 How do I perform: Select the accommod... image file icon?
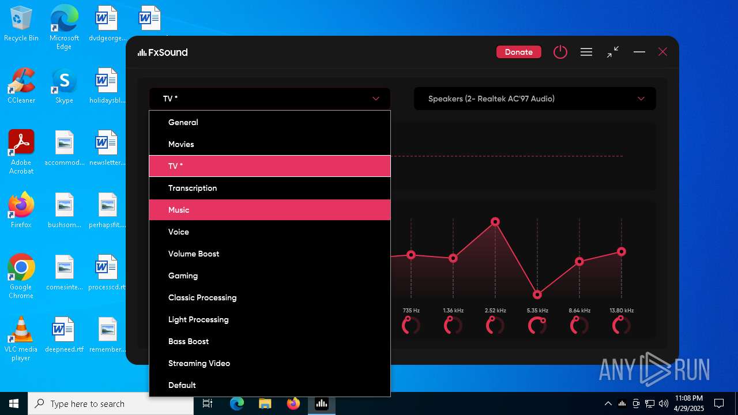pyautogui.click(x=64, y=148)
